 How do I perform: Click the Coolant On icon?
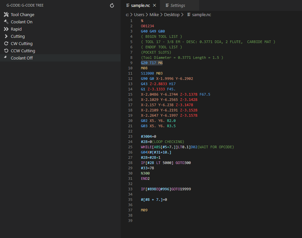[x=6, y=22]
